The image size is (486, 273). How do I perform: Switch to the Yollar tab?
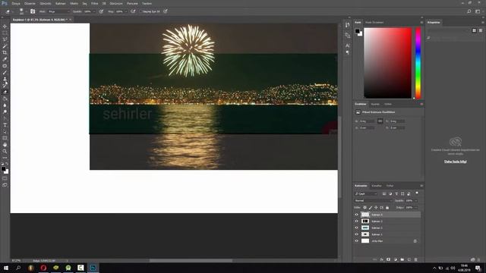tap(390, 186)
